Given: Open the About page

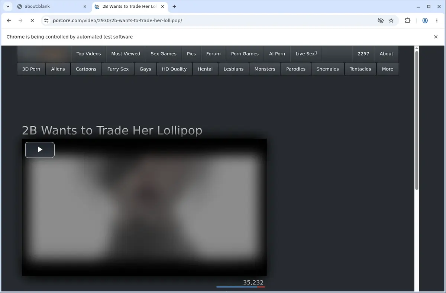Looking at the screenshot, I should (387, 54).
